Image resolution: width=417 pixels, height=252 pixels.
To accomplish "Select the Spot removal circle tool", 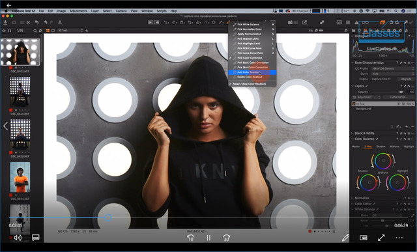I will (x=214, y=23).
